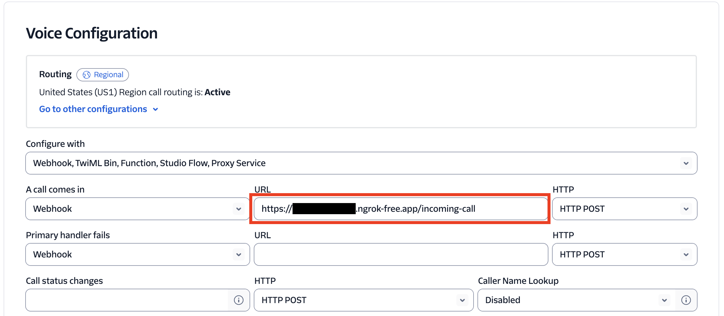The image size is (724, 316).
Task: Click the Regional routing badge
Action: tap(103, 75)
